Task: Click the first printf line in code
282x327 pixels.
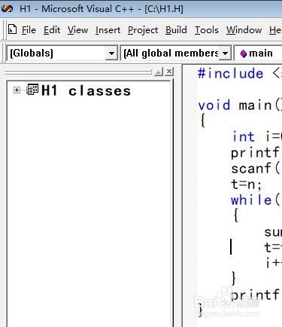Action: pyautogui.click(x=256, y=152)
